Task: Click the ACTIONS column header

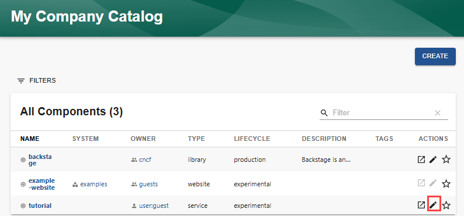Action: point(433,139)
